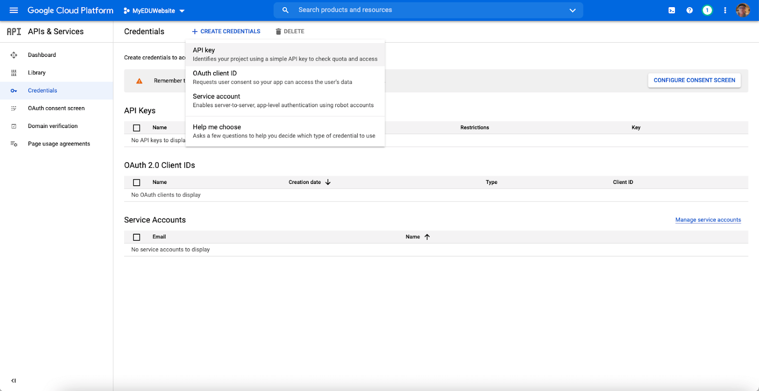The width and height of the screenshot is (759, 391).
Task: Click the Library sidebar icon
Action: [14, 73]
